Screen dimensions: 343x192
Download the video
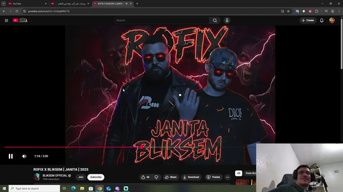pos(191,177)
